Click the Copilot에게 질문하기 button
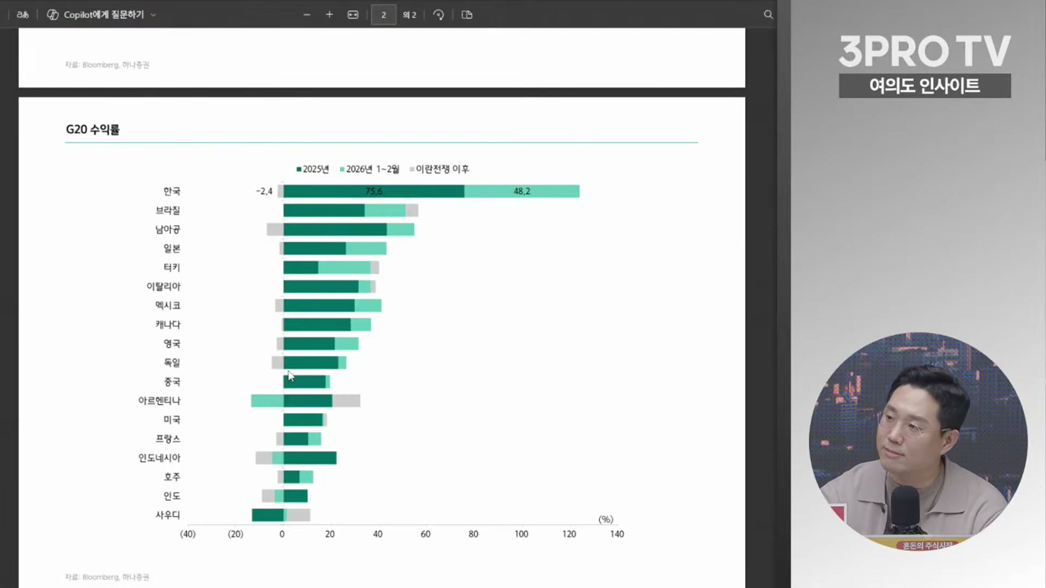Screen dimensions: 1046x588 (104, 15)
